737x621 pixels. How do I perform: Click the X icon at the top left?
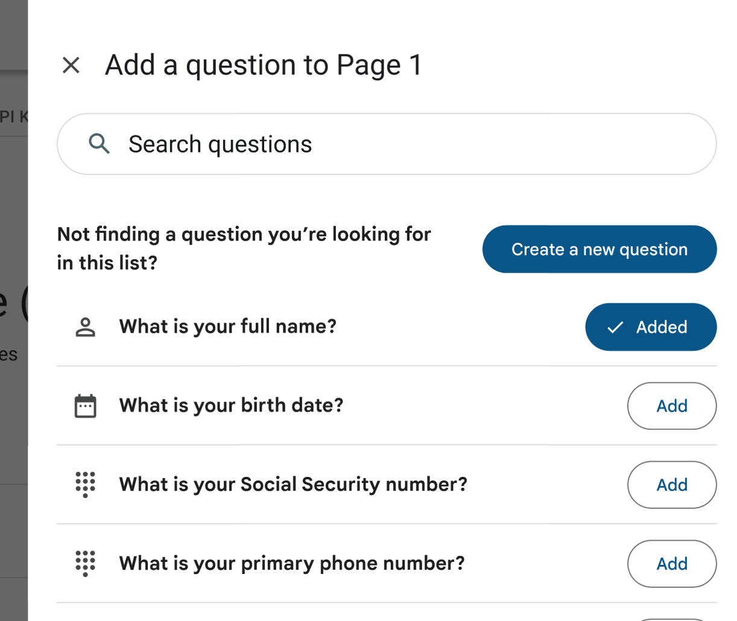pyautogui.click(x=71, y=65)
